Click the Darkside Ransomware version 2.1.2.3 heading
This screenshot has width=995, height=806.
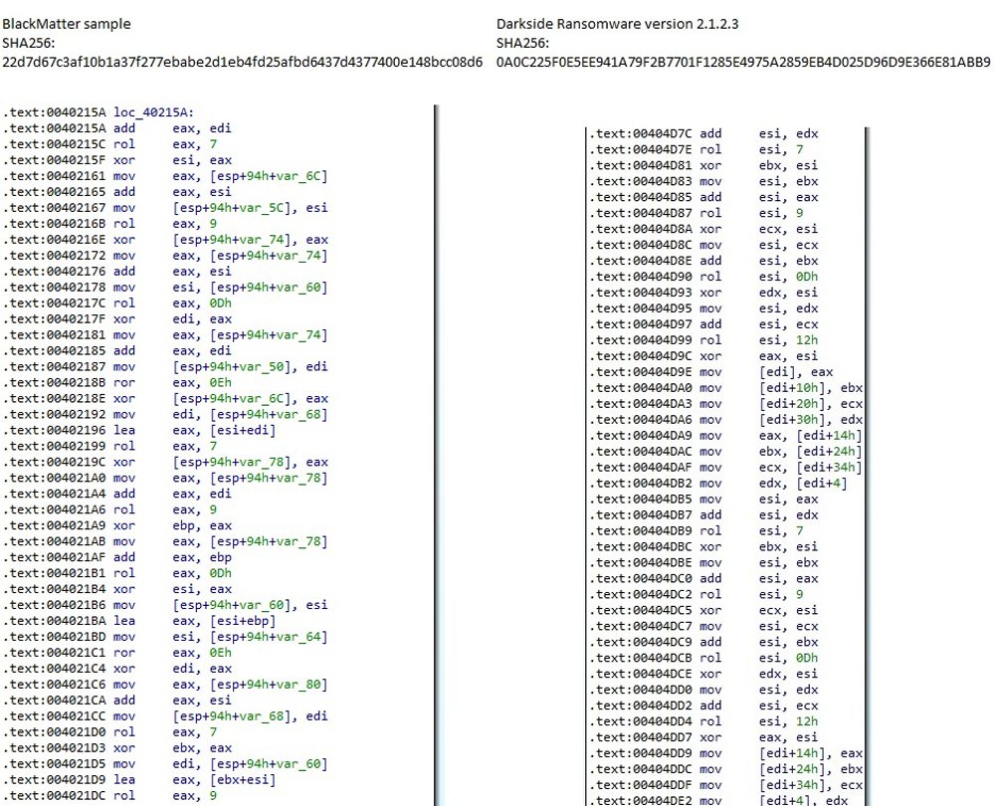click(x=618, y=24)
